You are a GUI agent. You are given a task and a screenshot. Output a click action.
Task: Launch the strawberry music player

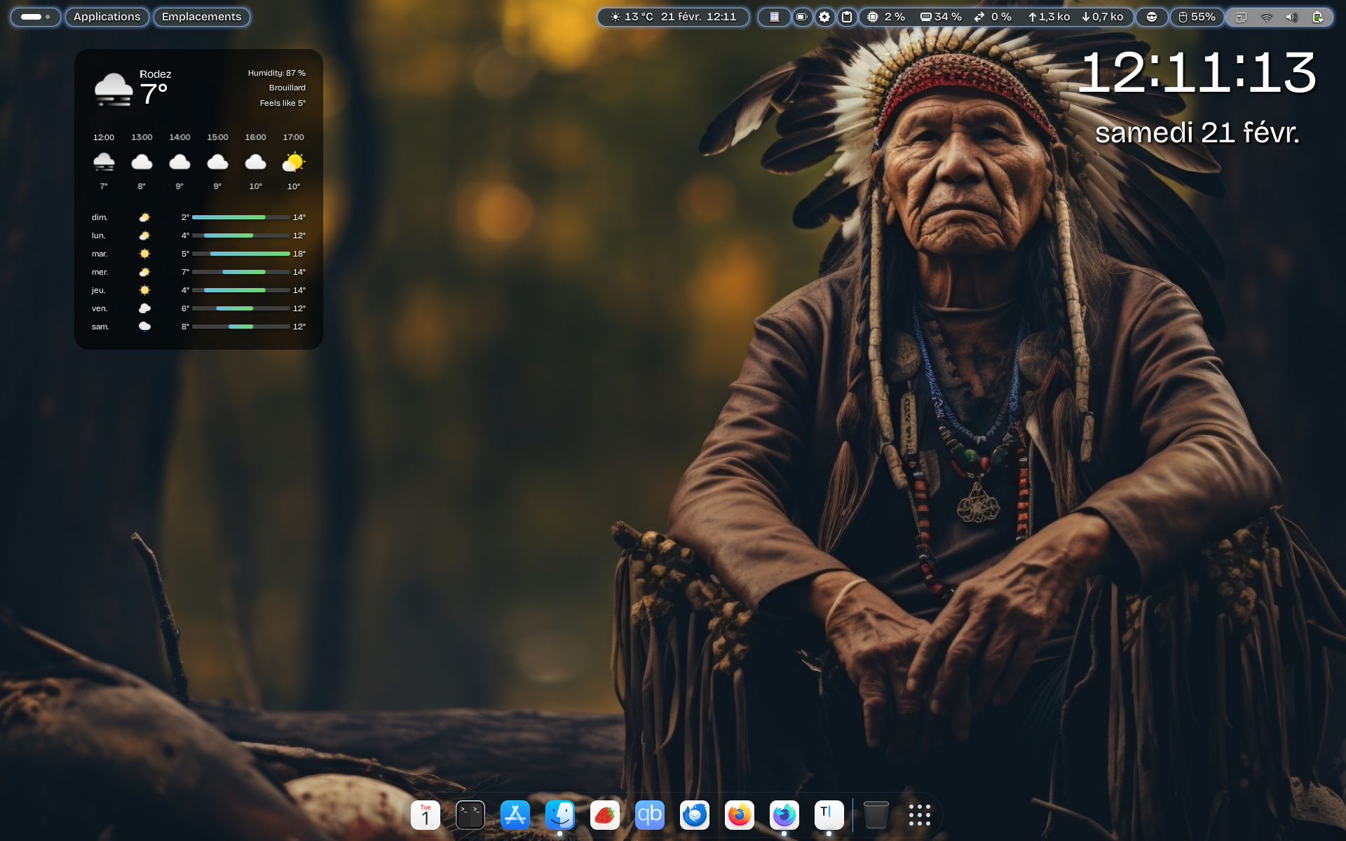click(605, 815)
